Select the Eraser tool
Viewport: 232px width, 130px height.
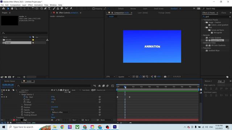(62, 9)
